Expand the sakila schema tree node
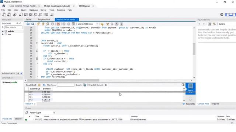Image resolution: width=236 pixels, height=132 pixels. tap(3, 32)
